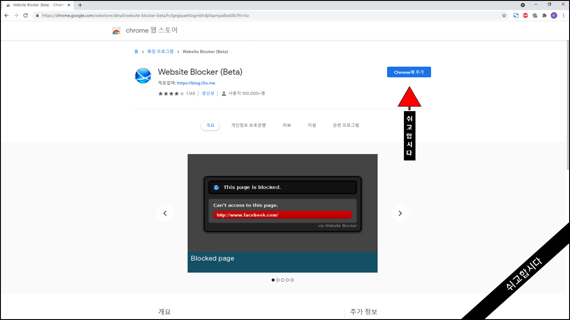Open the Adblock Plus extension
Image resolution: width=570 pixels, height=320 pixels.
point(525,15)
